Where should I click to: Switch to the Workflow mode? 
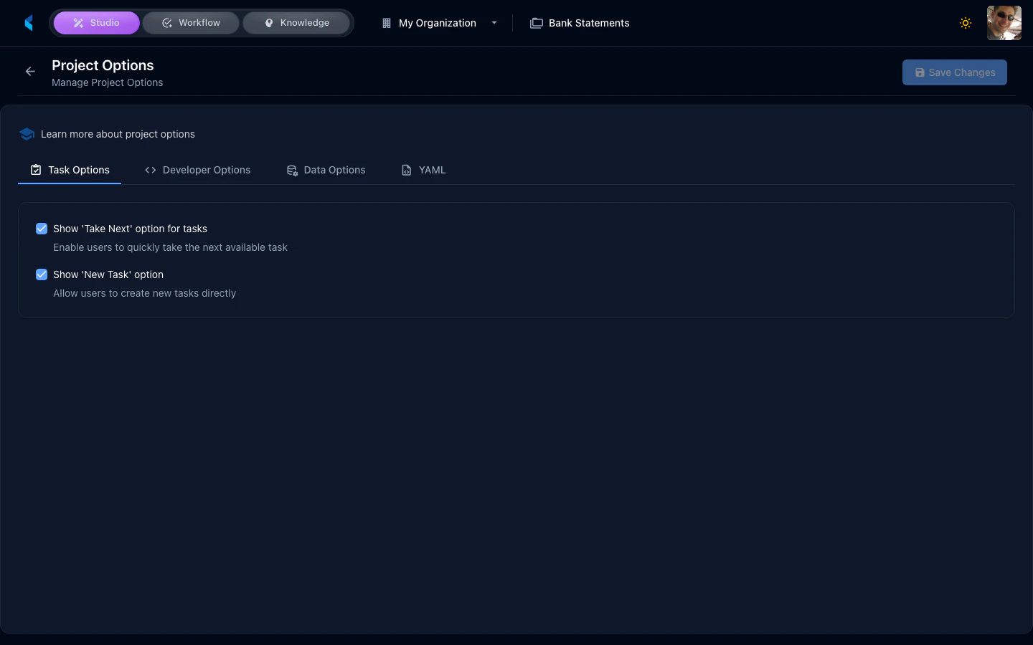tap(191, 23)
